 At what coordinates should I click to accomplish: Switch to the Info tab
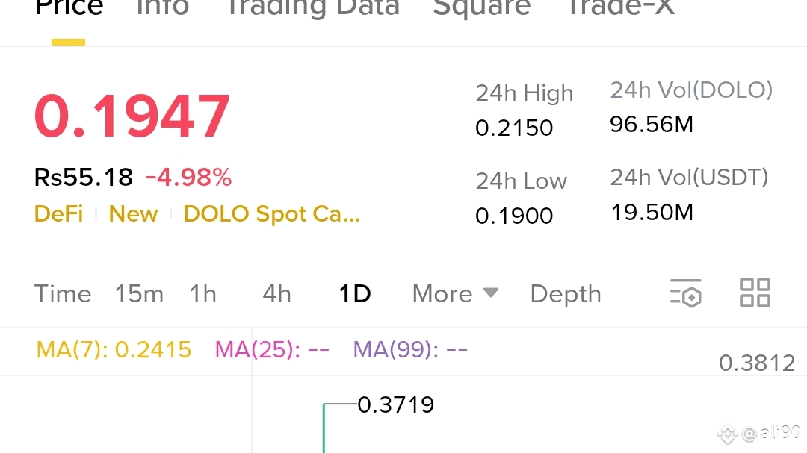(163, 7)
